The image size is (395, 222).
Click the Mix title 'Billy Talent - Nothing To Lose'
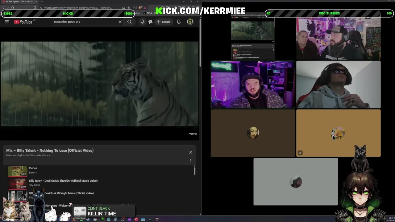[x=50, y=150]
